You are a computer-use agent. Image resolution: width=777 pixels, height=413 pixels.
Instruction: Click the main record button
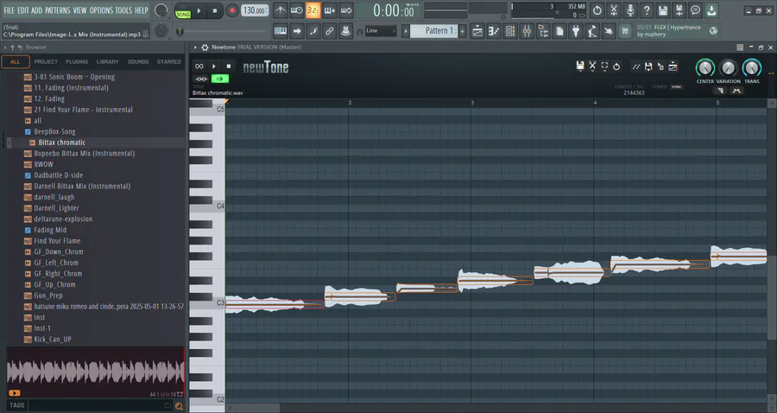tap(231, 10)
